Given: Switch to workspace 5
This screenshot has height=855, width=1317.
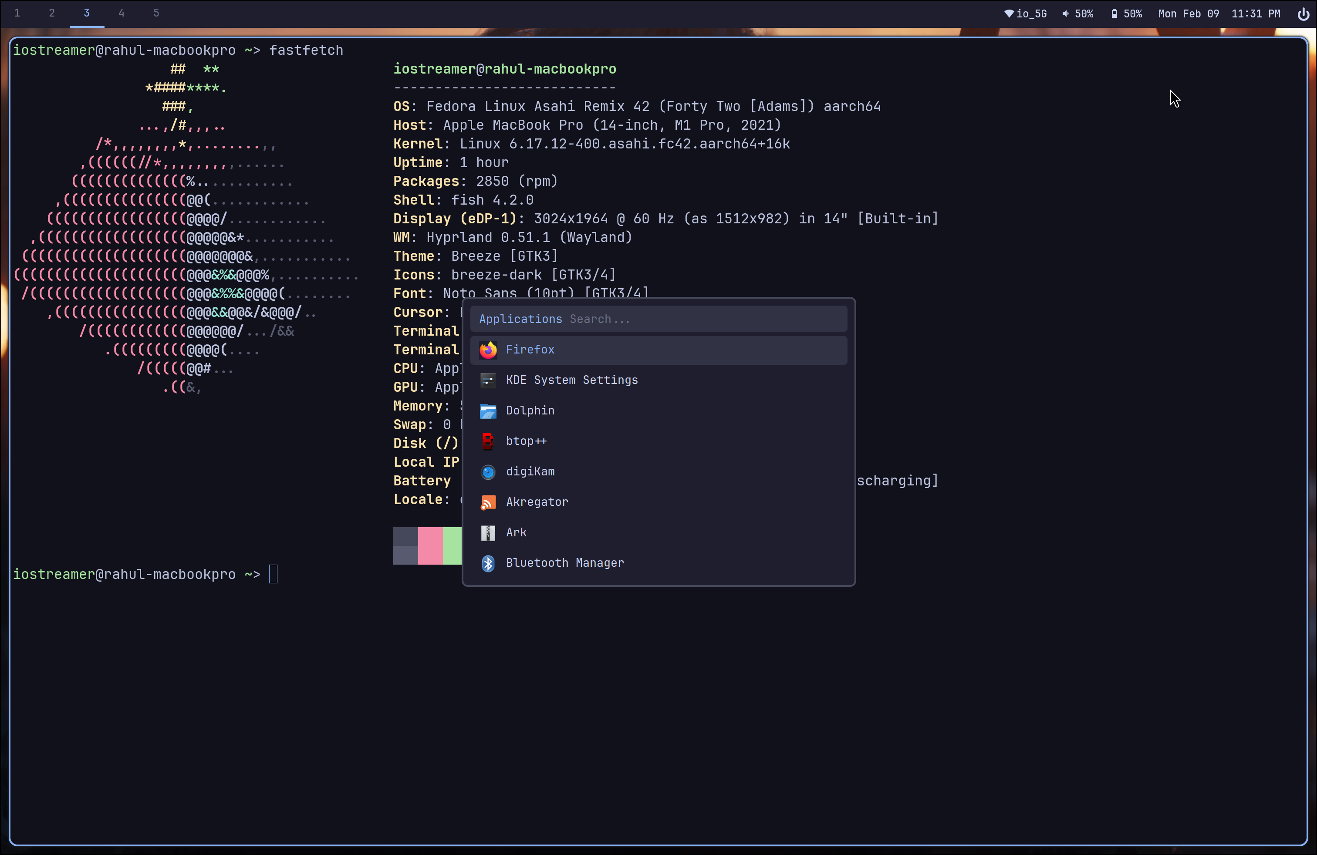Looking at the screenshot, I should point(156,13).
